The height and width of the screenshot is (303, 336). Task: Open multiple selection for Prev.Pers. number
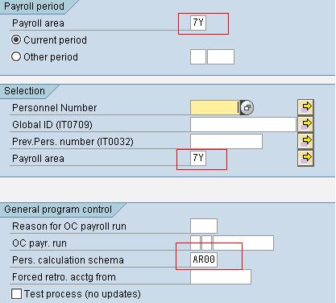305,141
